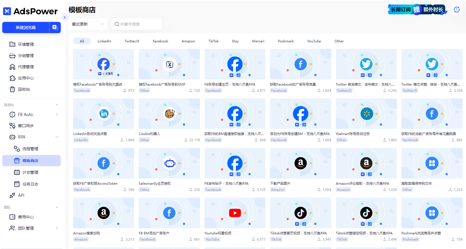Open the Cookie机器人 template thumbnail
The image size is (466, 249).
pyautogui.click(x=169, y=114)
